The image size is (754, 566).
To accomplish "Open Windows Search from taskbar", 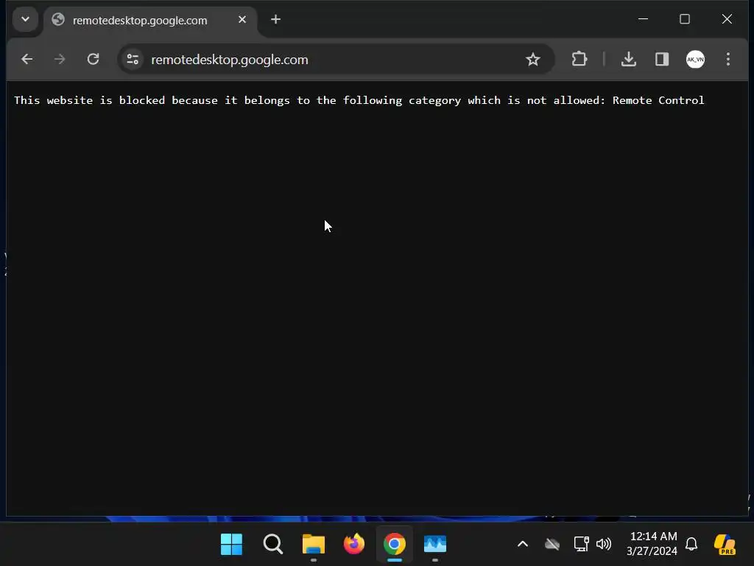I will click(x=272, y=545).
